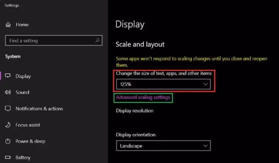Click 'Change the size of text' label
279x163 pixels.
[164, 73]
